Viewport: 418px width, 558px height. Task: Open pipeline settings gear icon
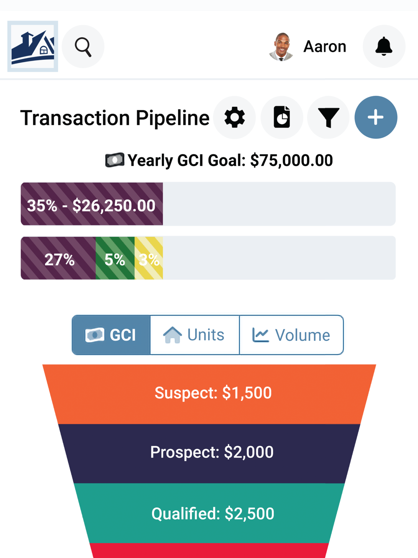234,118
